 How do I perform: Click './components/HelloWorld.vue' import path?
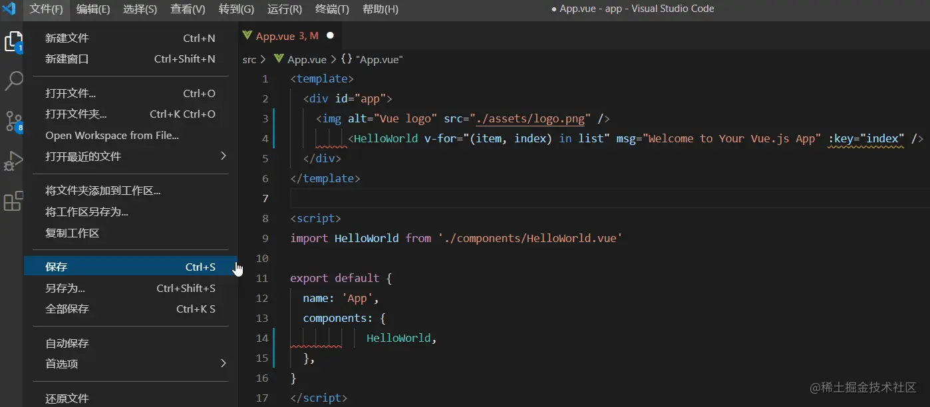click(530, 238)
